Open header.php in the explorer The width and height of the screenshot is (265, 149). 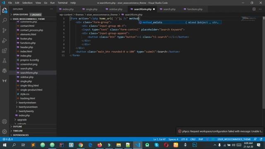26,47
